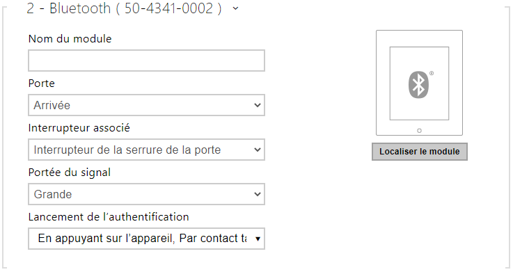
Task: Click the 'Interrupteur associé' label
Action: (x=79, y=128)
